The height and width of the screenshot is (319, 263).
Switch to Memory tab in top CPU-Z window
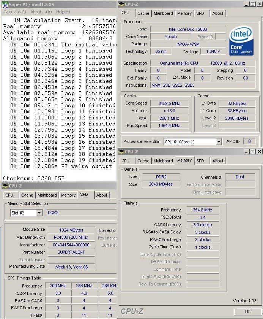[x=184, y=13]
